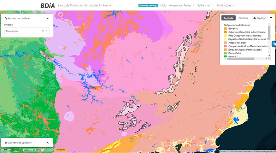This screenshot has height=153, width=276.
Task: Click the legend vertical scrollbar thumb
Action: 269,33
